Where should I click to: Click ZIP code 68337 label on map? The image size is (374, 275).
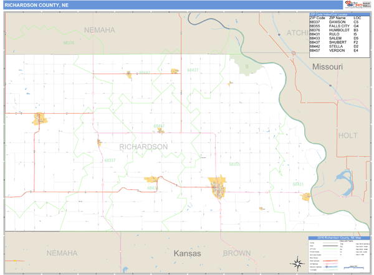(x=110, y=161)
